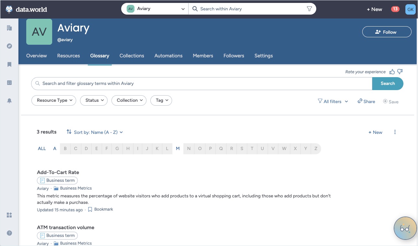Open the ATM transaction volume term

pyautogui.click(x=65, y=228)
